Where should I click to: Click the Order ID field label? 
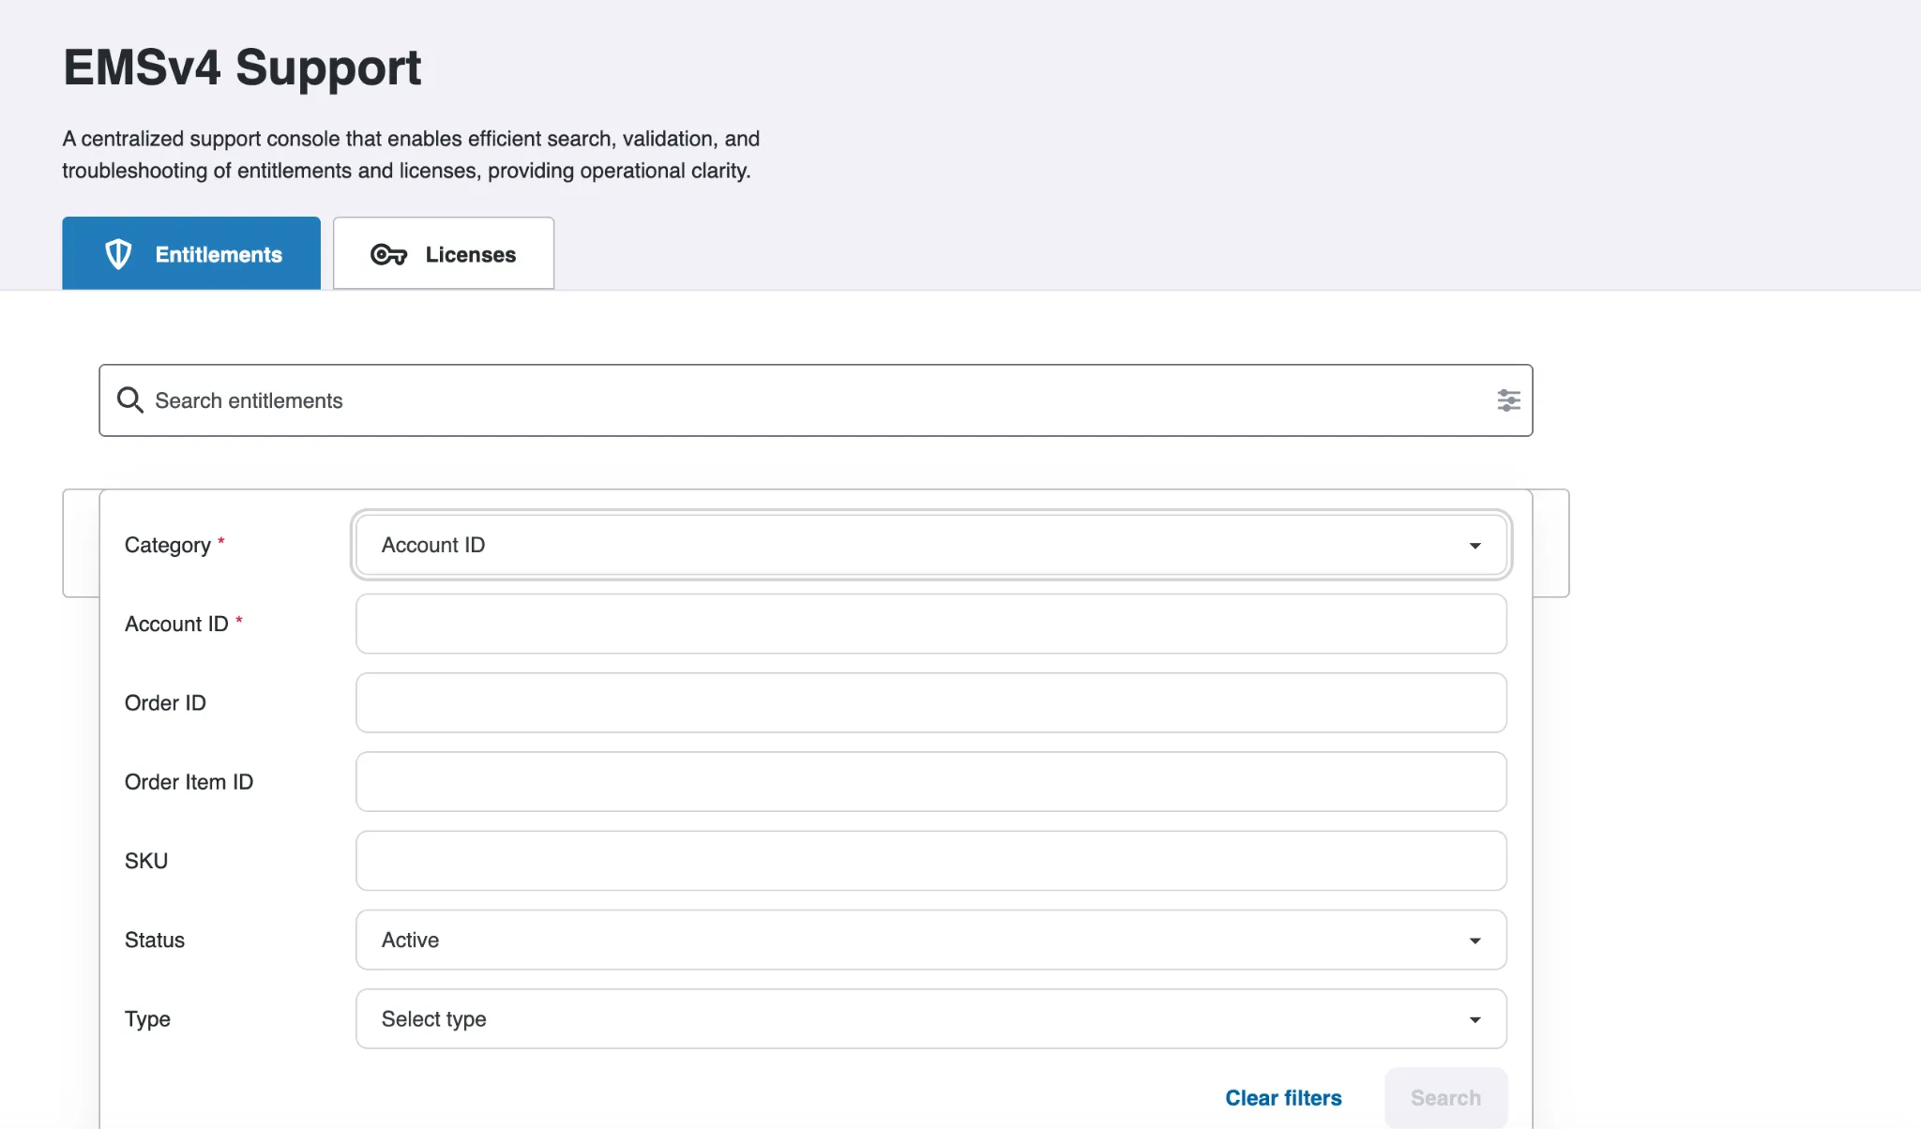[165, 702]
